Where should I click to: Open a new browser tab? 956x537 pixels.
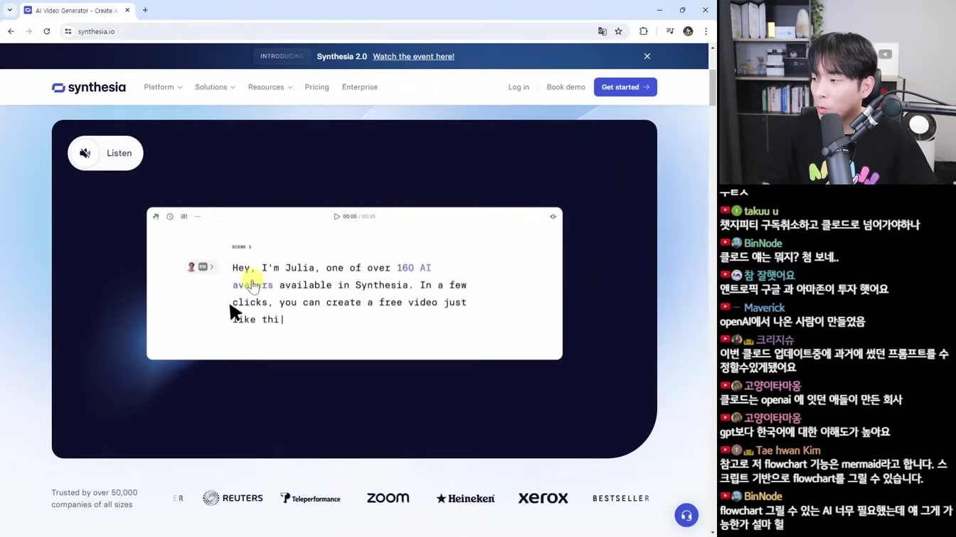pos(145,10)
